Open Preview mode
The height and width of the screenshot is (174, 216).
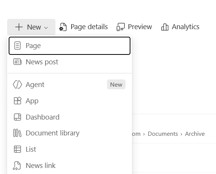(x=134, y=27)
